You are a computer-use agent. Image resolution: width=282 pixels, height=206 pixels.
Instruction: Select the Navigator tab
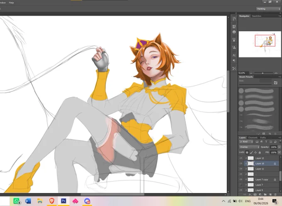coord(244,16)
